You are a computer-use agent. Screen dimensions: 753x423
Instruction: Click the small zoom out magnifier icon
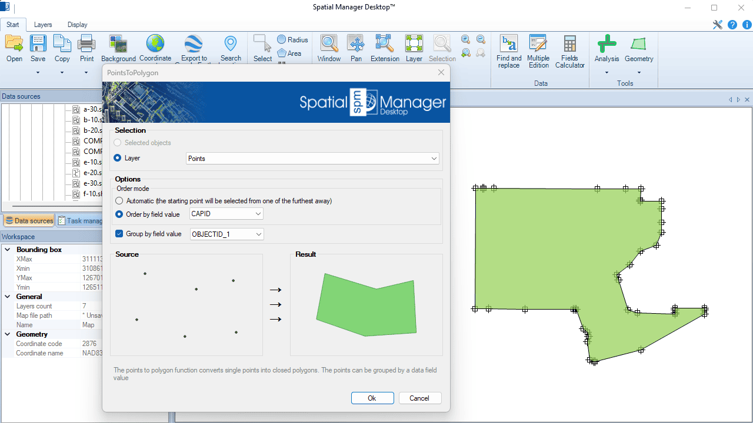click(x=481, y=39)
